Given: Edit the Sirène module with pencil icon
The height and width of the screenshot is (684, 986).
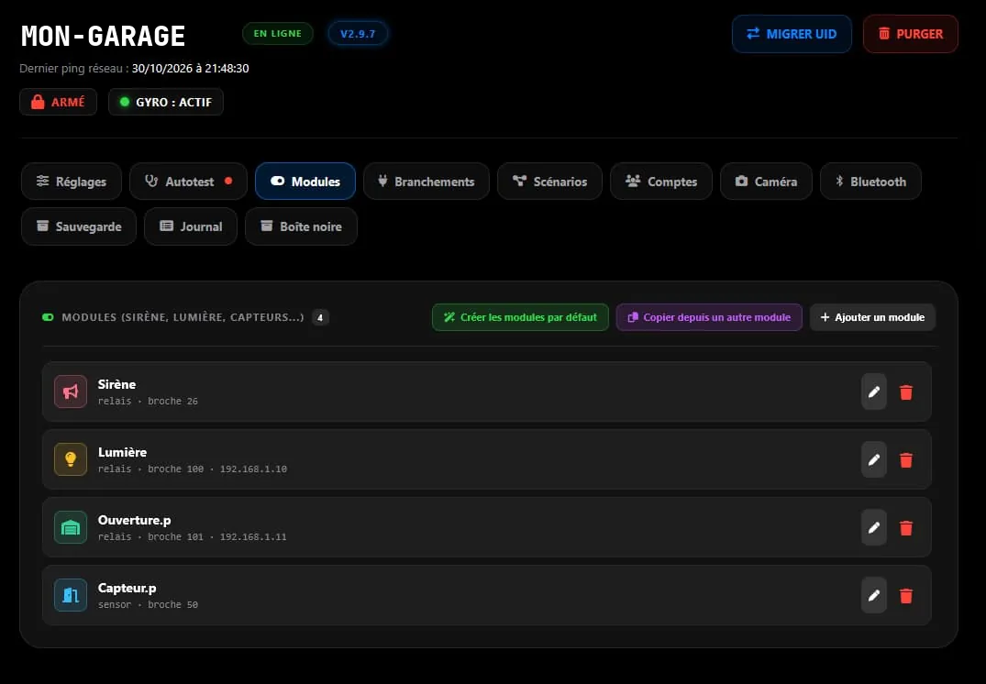Looking at the screenshot, I should [873, 392].
